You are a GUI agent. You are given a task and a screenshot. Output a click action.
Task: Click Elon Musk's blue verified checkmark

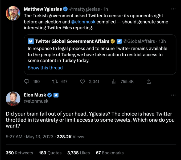(x=50, y=95)
